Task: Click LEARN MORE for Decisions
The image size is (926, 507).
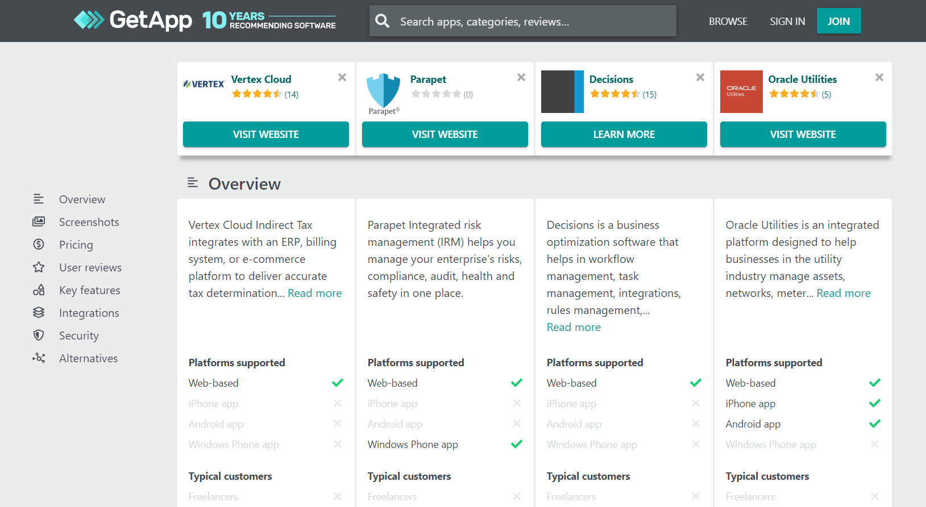Action: pyautogui.click(x=624, y=135)
